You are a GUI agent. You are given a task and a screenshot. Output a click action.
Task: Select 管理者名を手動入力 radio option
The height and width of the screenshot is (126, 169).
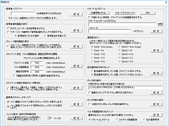(45, 36)
